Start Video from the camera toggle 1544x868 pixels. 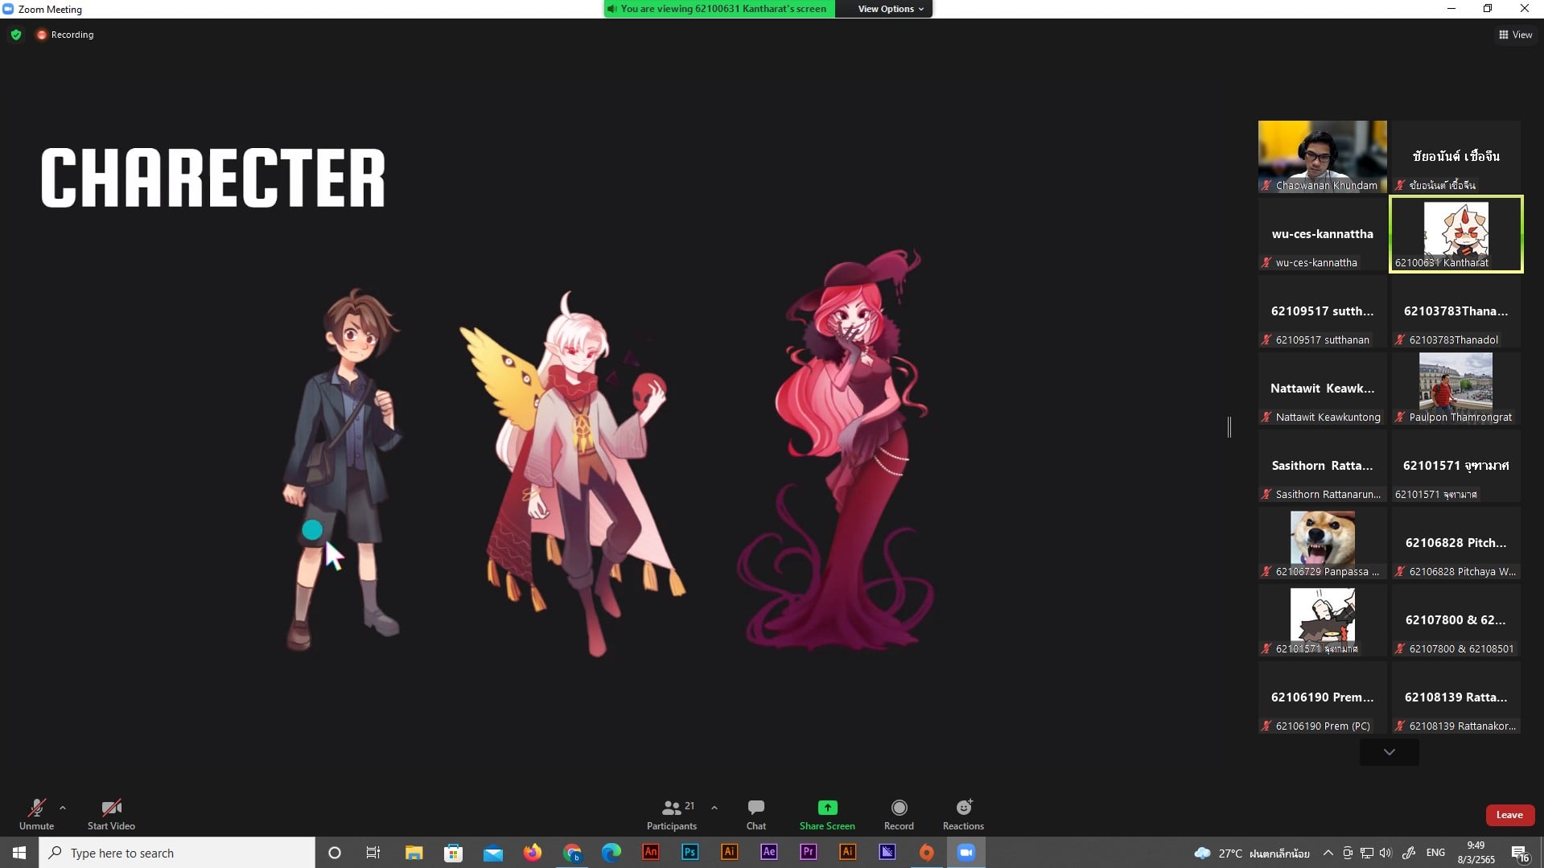coord(111,813)
